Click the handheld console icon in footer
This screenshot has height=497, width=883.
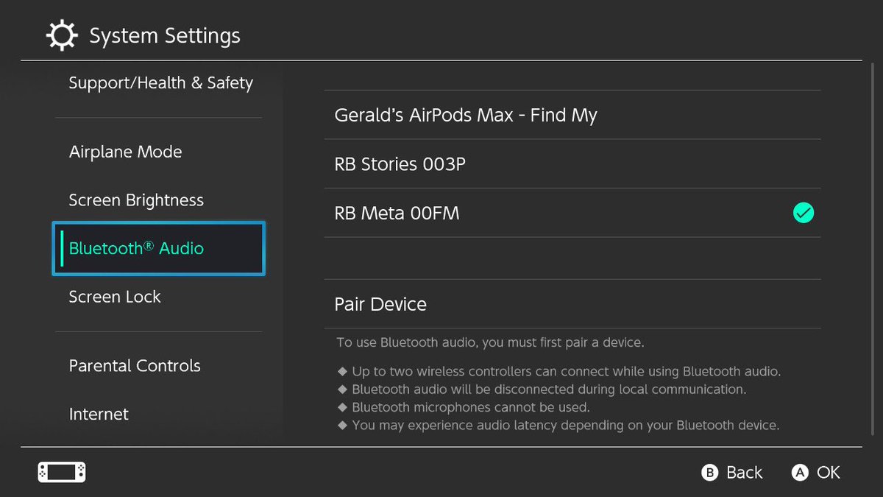click(x=62, y=473)
